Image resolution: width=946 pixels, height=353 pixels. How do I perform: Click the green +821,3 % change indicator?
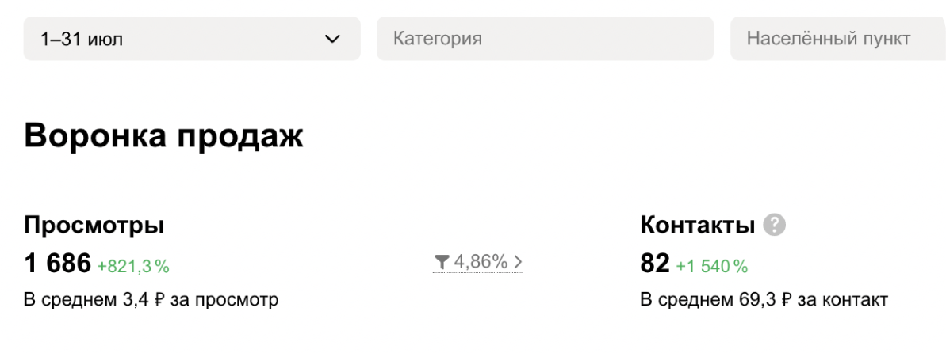point(133,267)
